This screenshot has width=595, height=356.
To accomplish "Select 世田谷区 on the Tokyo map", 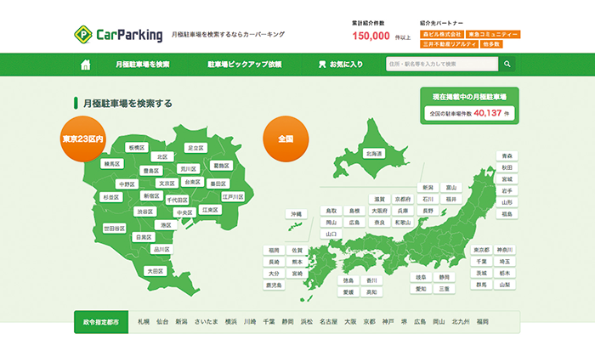I will pyautogui.click(x=115, y=229).
